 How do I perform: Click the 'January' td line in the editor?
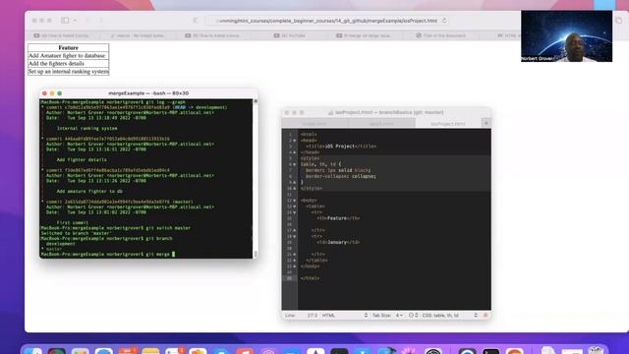pyautogui.click(x=338, y=242)
